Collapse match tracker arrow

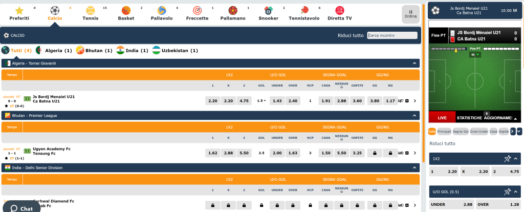click(x=515, y=118)
